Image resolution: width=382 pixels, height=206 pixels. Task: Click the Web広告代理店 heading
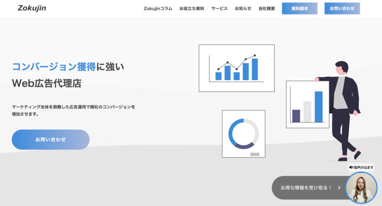(47, 83)
